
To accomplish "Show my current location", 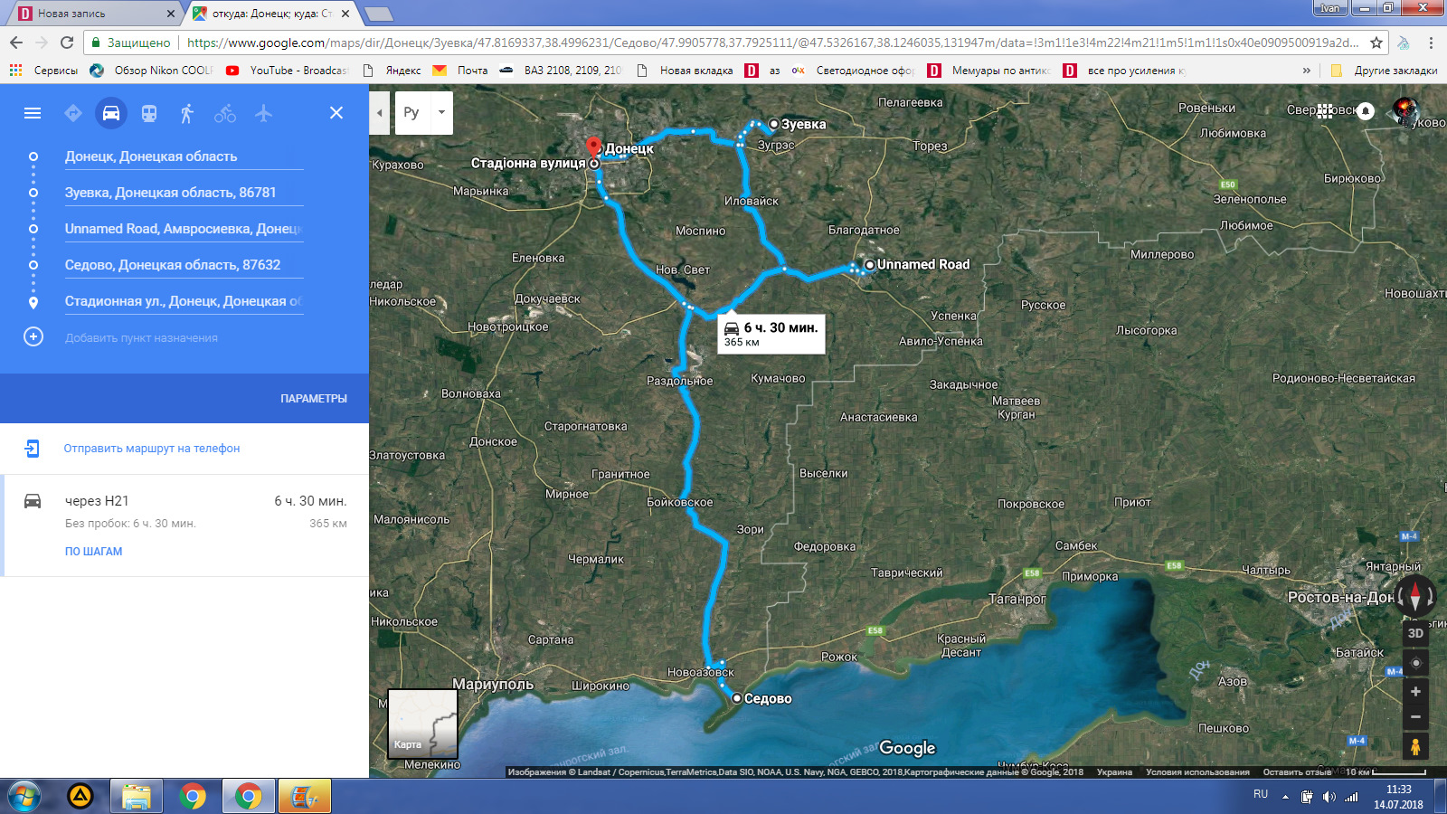I will coord(1415,663).
